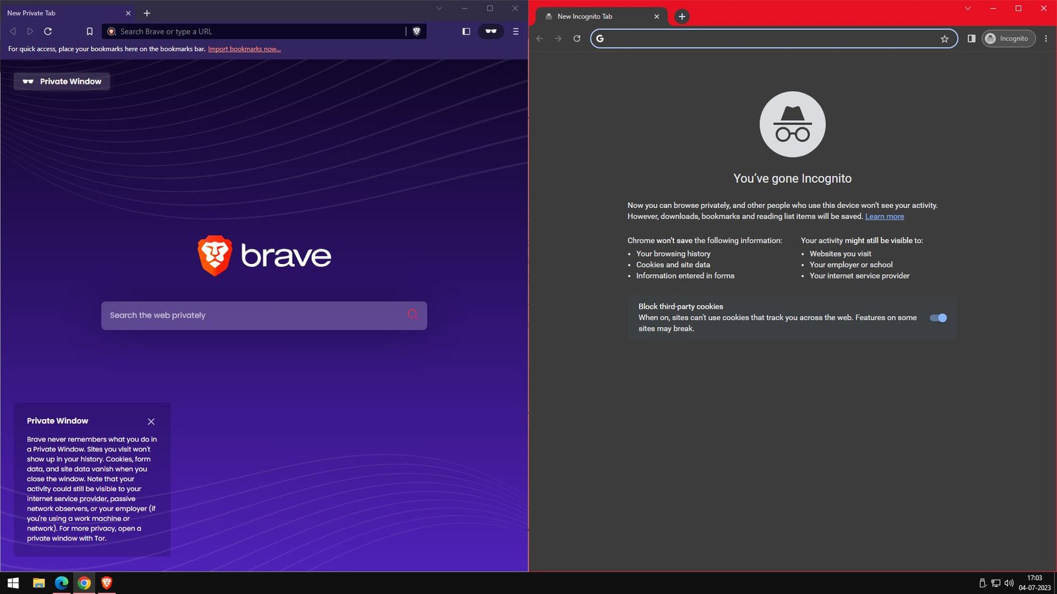Switch to Brave from the taskbar
This screenshot has height=594, width=1057.
pyautogui.click(x=106, y=583)
